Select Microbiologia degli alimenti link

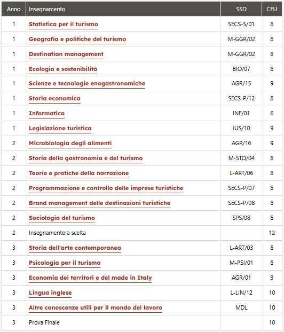coord(70,143)
